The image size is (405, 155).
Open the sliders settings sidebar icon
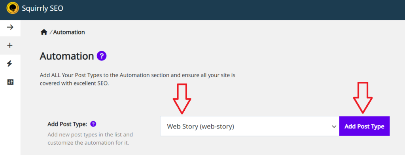(x=10, y=82)
